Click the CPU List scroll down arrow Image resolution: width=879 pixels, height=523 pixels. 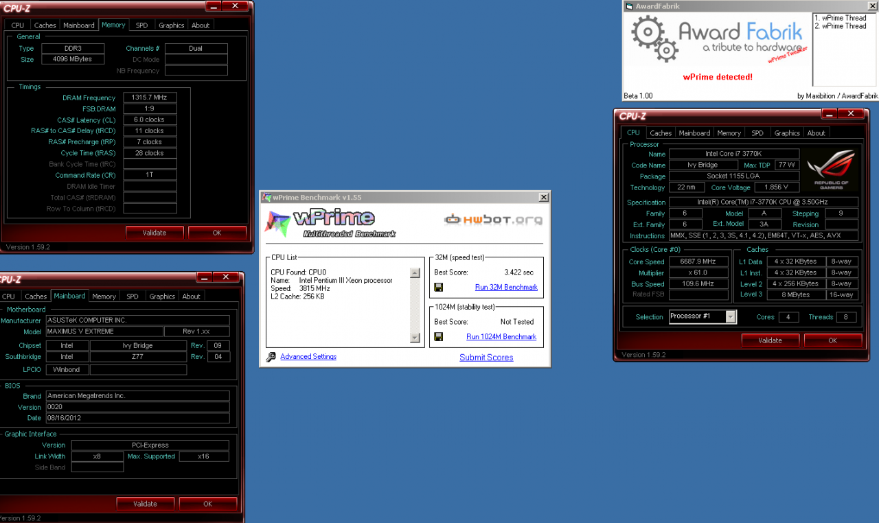coord(415,338)
